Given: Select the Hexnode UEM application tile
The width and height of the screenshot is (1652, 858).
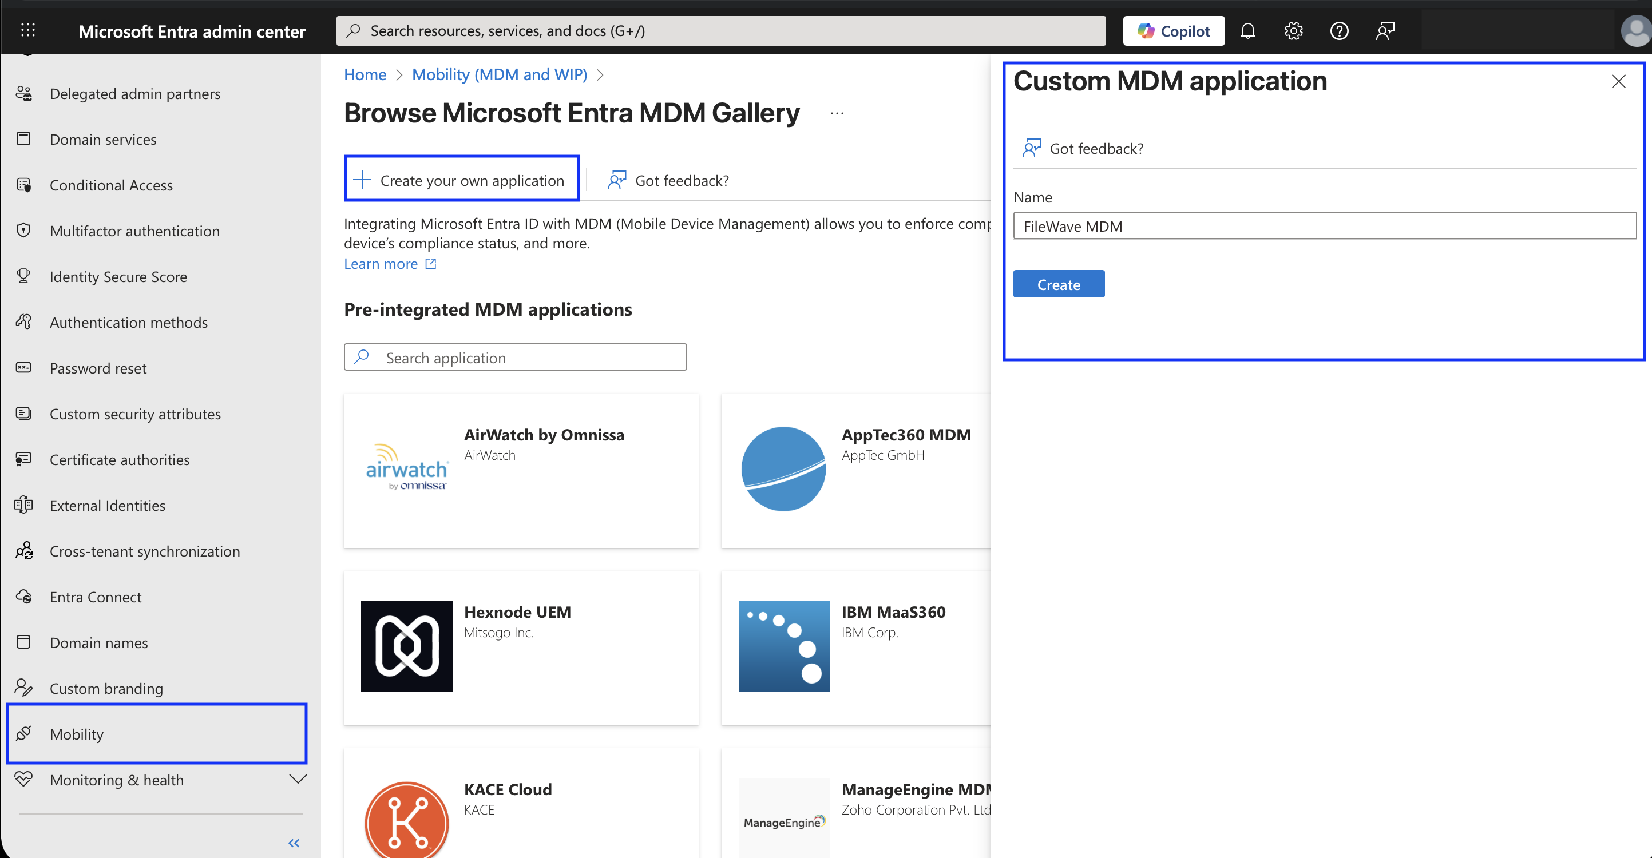Looking at the screenshot, I should pyautogui.click(x=521, y=648).
